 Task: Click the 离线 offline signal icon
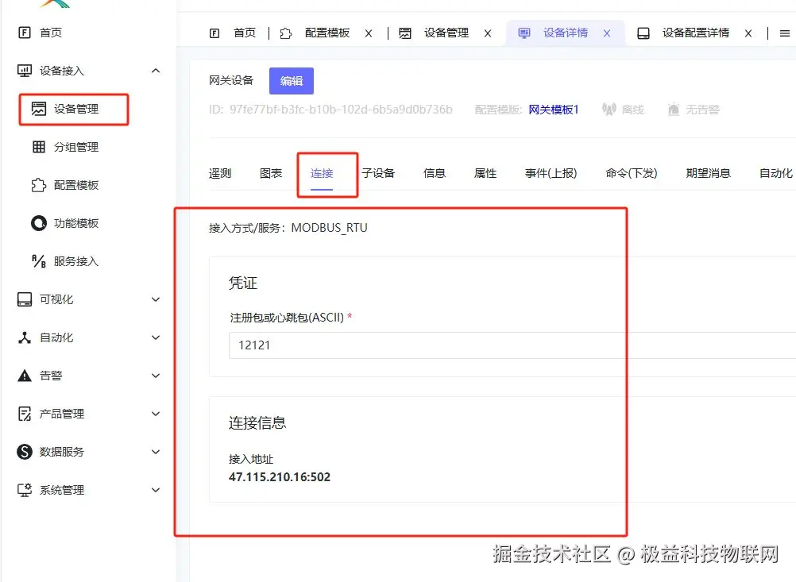click(609, 109)
